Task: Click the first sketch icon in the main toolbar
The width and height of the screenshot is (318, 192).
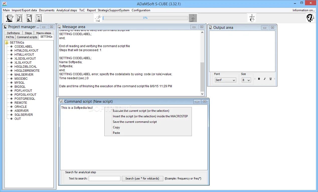Action: (x=10, y=18)
